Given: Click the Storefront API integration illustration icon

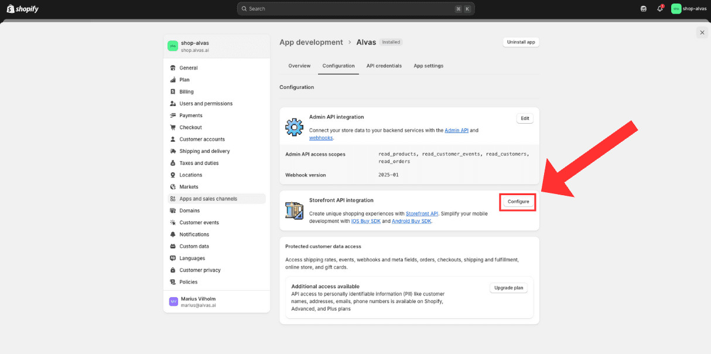Looking at the screenshot, I should tap(294, 211).
